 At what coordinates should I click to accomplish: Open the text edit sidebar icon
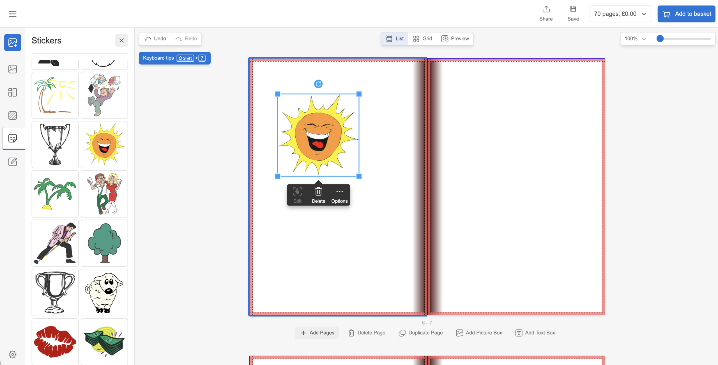point(12,162)
